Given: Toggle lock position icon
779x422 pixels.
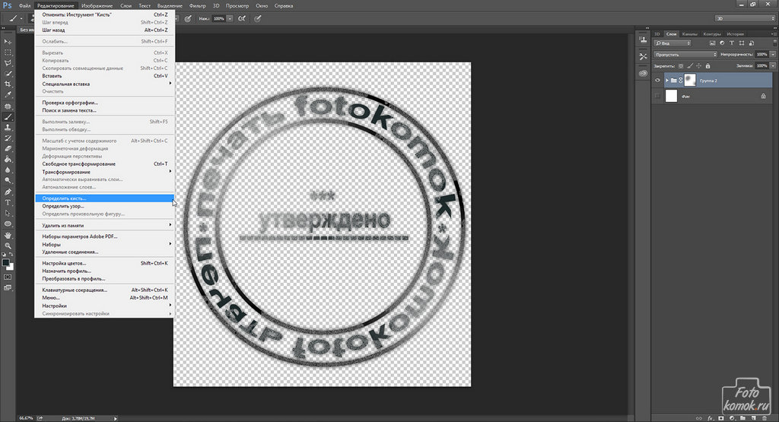Looking at the screenshot, I should pos(698,65).
